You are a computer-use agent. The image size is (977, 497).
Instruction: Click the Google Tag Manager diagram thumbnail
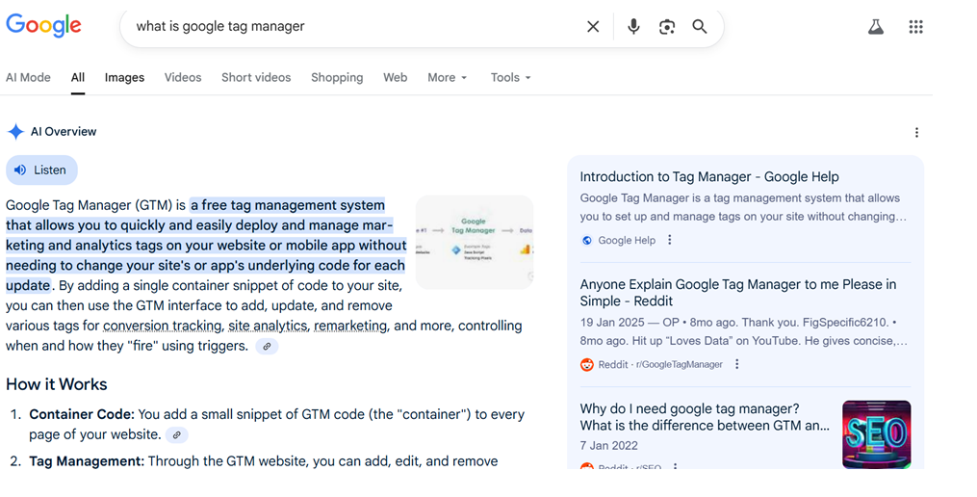[x=475, y=242]
